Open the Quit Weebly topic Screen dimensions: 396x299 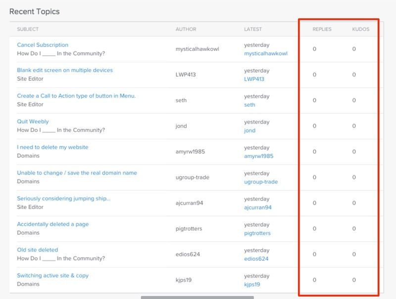point(34,121)
